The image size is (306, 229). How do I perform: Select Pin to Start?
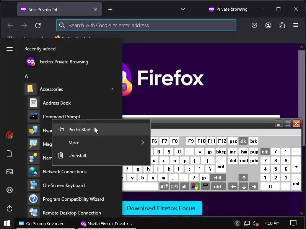101,130
